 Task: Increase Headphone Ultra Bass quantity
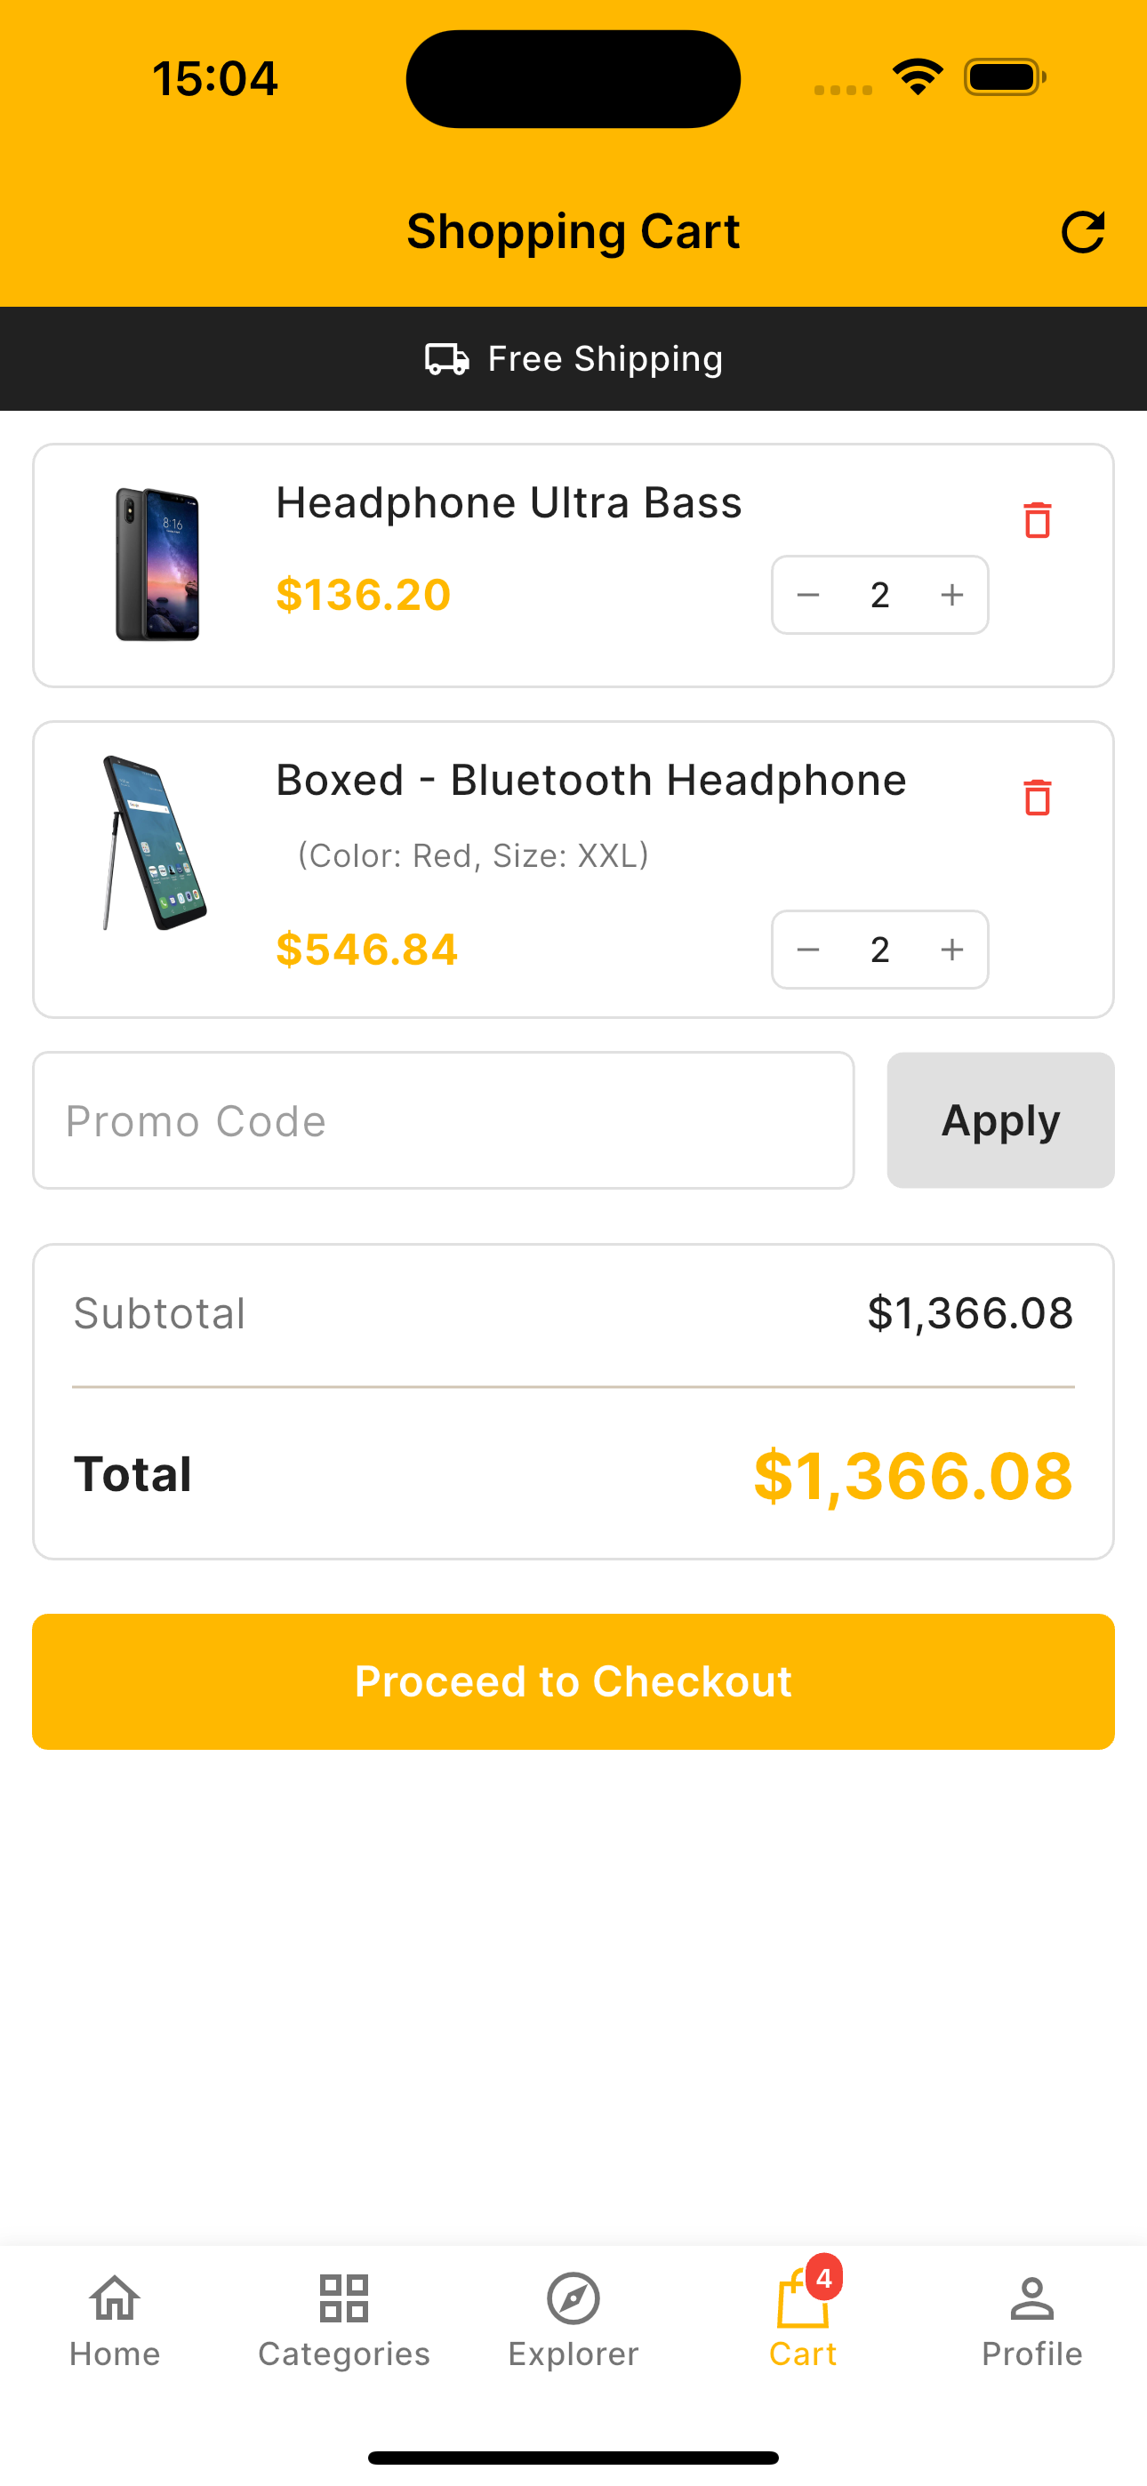[x=952, y=596]
